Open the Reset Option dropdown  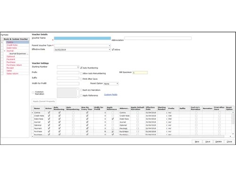click(117, 84)
